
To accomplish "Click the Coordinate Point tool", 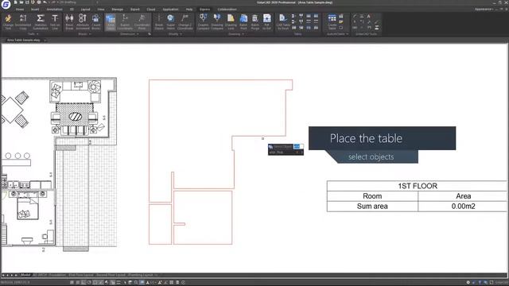I will click(142, 22).
